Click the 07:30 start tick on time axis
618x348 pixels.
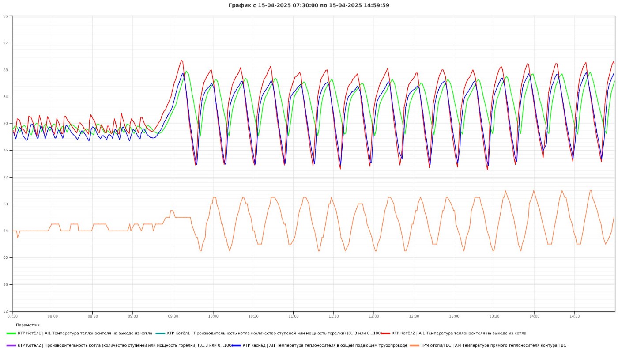click(x=12, y=316)
